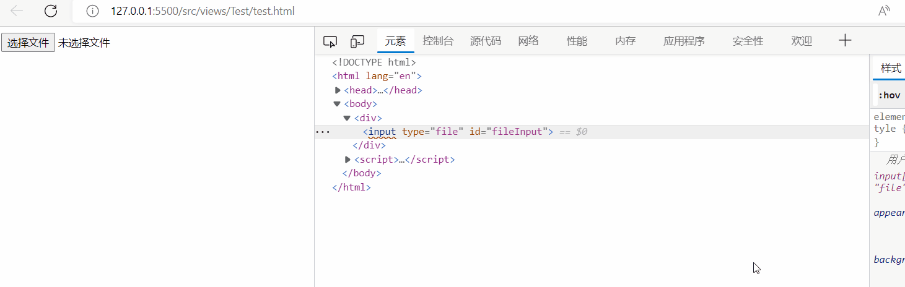Select the <!DOCTYPE html> line
Screen dimensions: 905x287
tap(374, 62)
